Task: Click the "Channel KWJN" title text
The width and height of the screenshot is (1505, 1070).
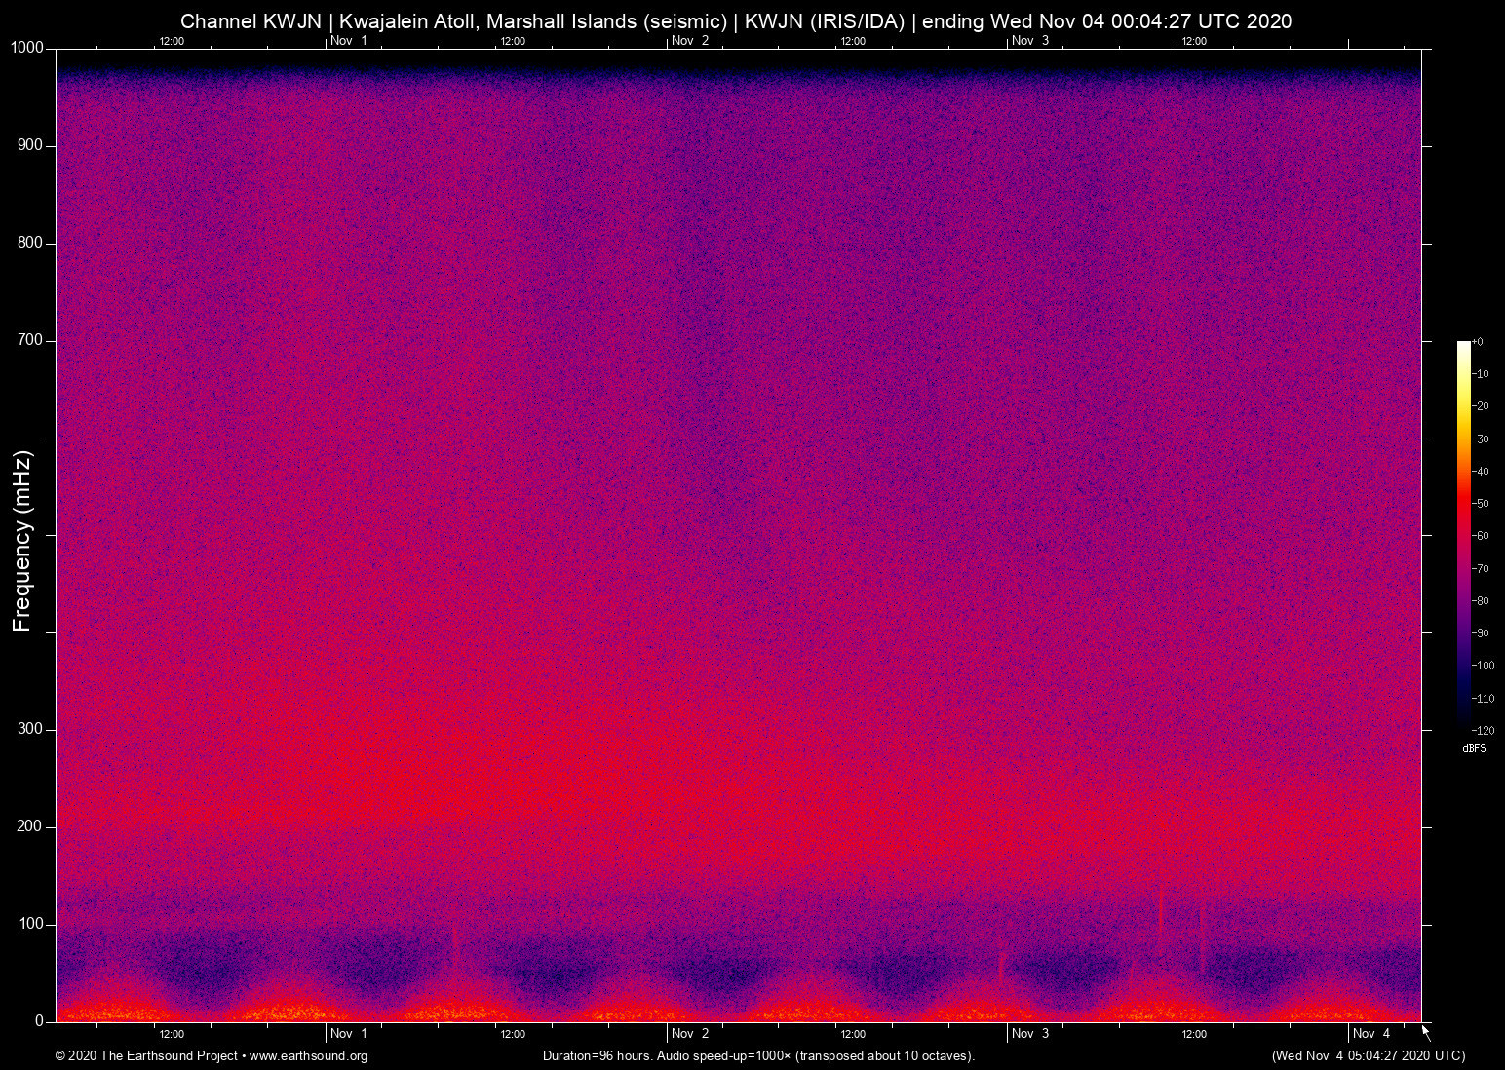Action: pos(251,21)
